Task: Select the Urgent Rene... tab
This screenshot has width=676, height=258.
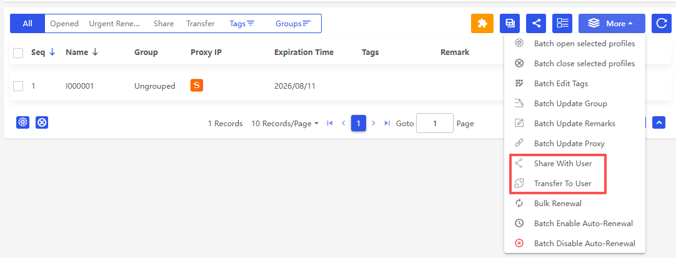Action: pos(114,24)
